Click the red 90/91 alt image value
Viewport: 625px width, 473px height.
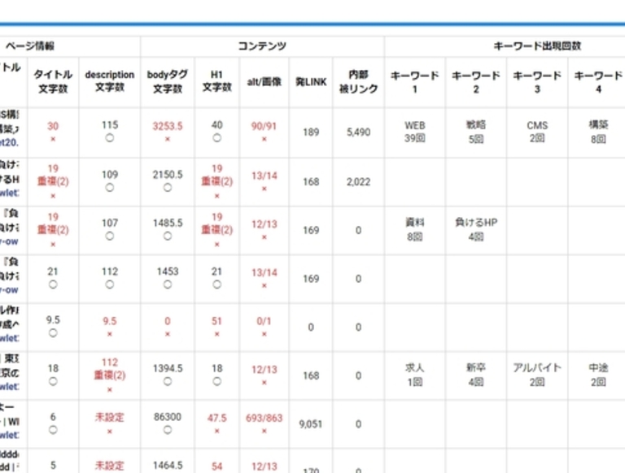tap(264, 126)
